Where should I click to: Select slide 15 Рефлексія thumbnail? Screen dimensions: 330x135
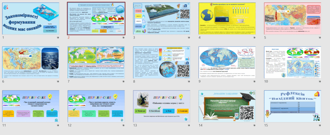pyautogui.click(x=292, y=106)
